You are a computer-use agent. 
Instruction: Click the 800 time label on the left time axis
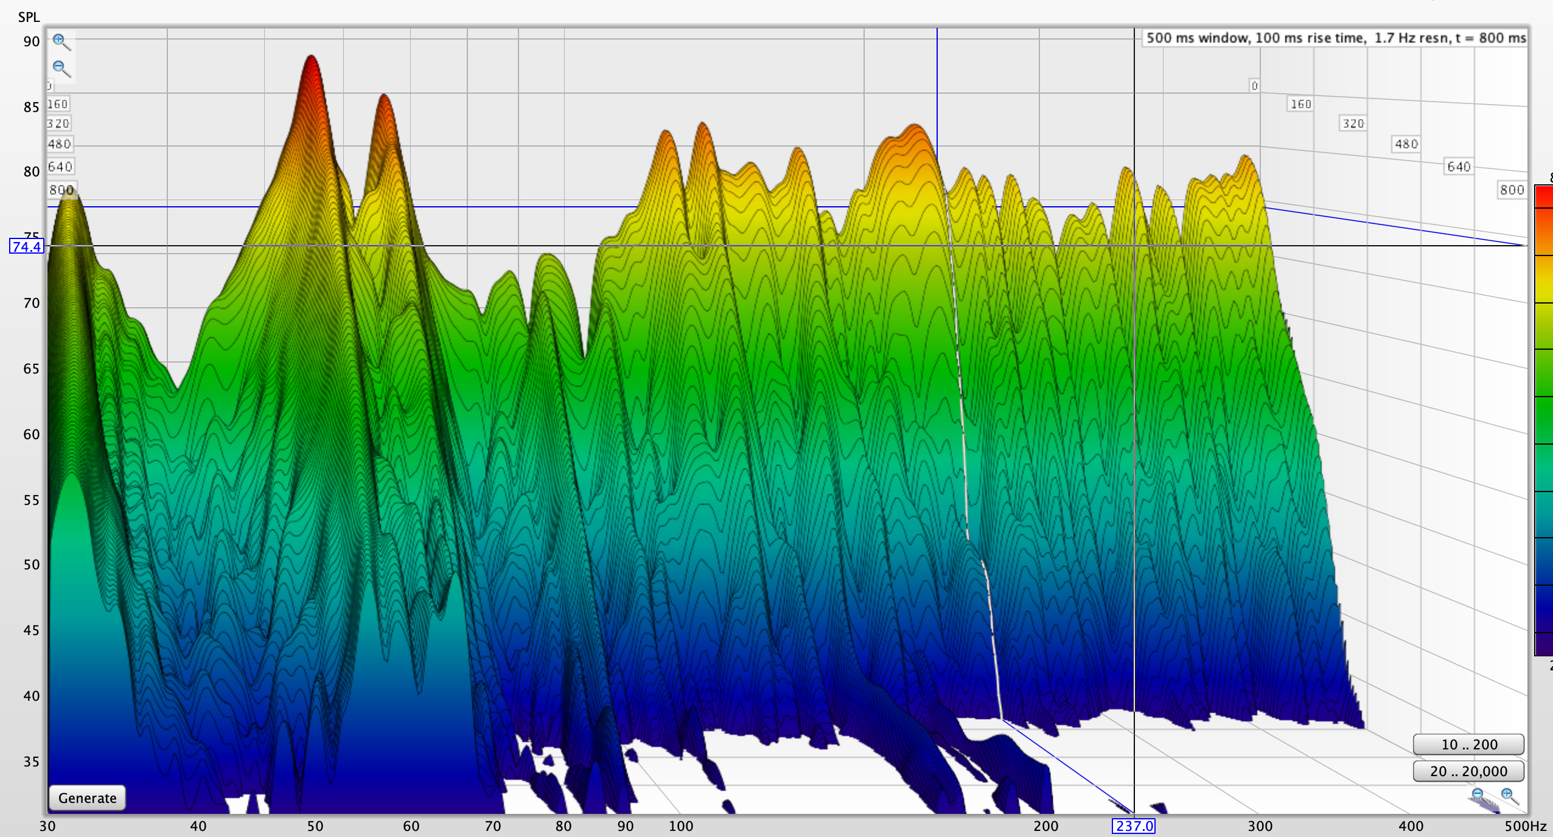tap(61, 190)
